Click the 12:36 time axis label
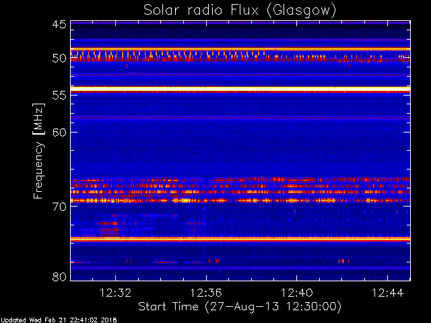 pos(206,293)
